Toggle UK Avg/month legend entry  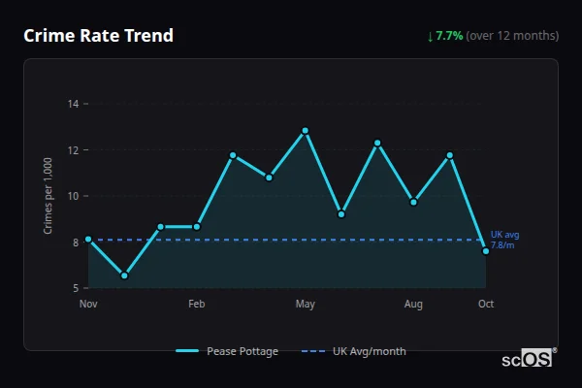[354, 351]
